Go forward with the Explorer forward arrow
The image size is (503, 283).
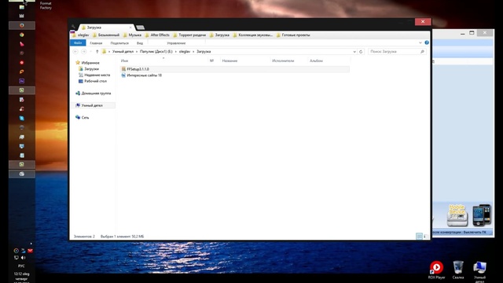[x=84, y=51]
